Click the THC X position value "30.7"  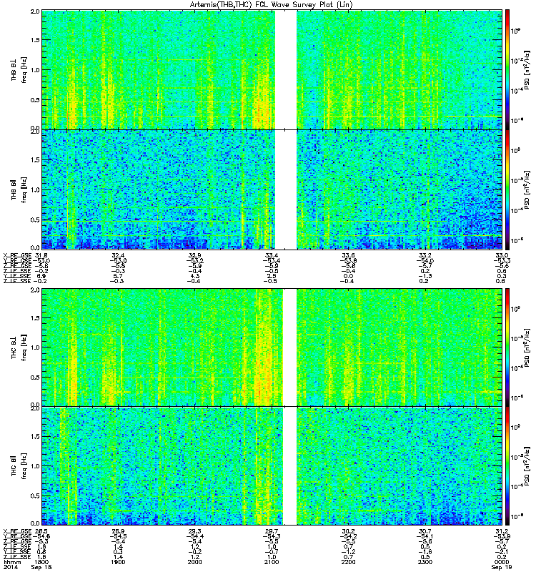425,531
